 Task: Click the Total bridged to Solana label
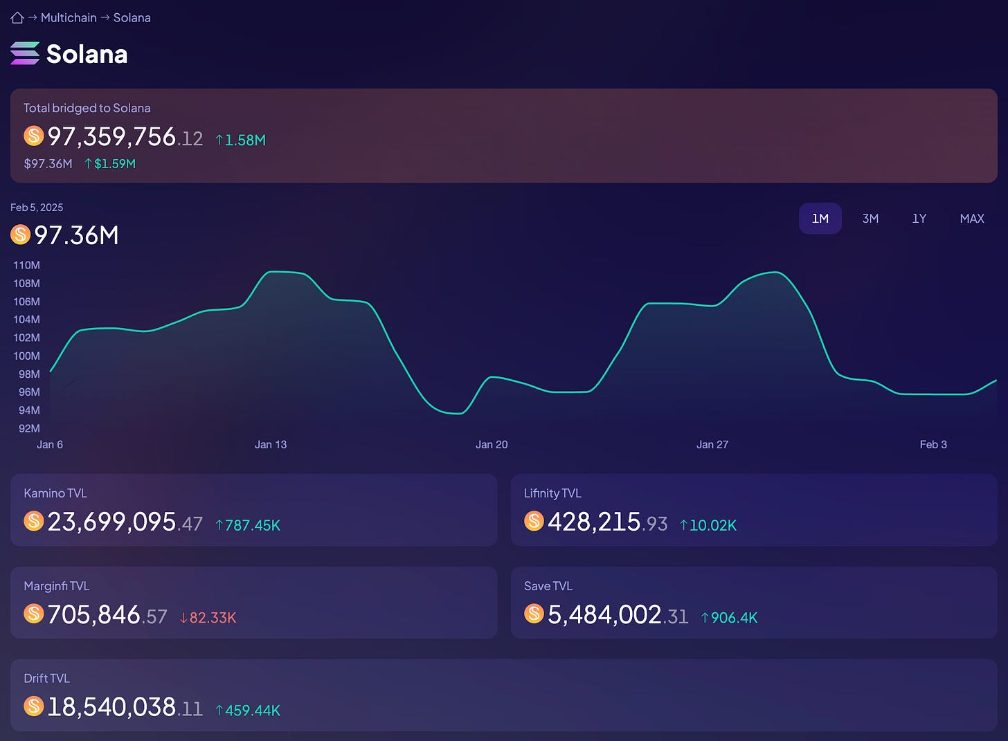pyautogui.click(x=87, y=108)
